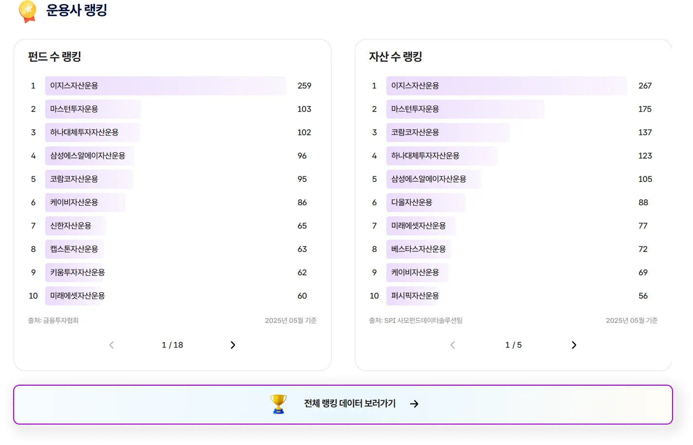Click the 1 / 5 page indicator

(513, 345)
